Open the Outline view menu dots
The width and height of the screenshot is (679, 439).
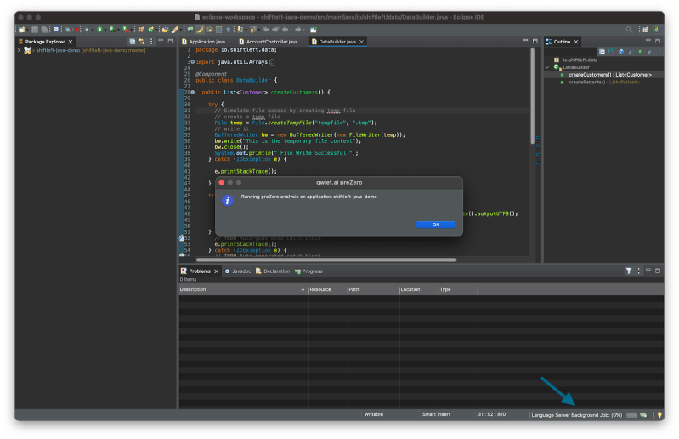[659, 52]
